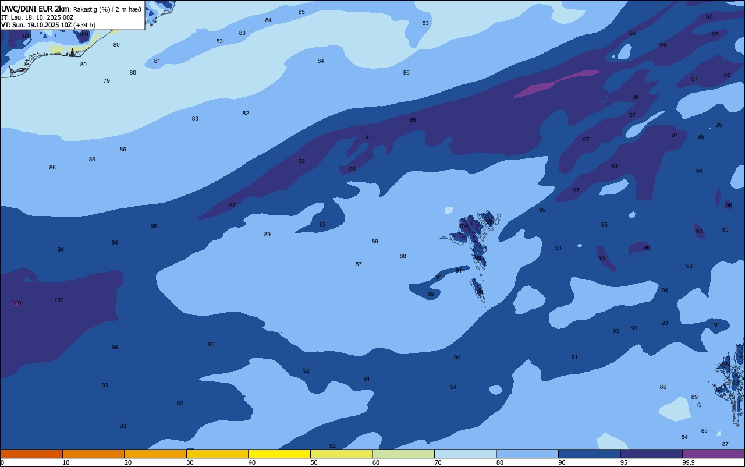This screenshot has height=467, width=745.
Task: Click the legend tick label 0
Action: [x=2, y=462]
